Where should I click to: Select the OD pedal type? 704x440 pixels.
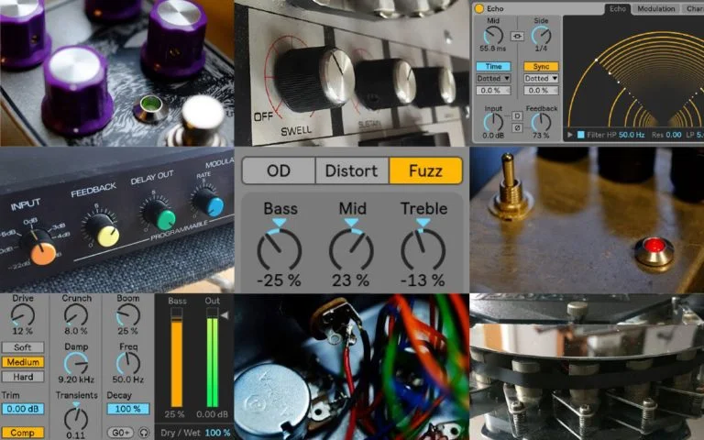coord(279,170)
